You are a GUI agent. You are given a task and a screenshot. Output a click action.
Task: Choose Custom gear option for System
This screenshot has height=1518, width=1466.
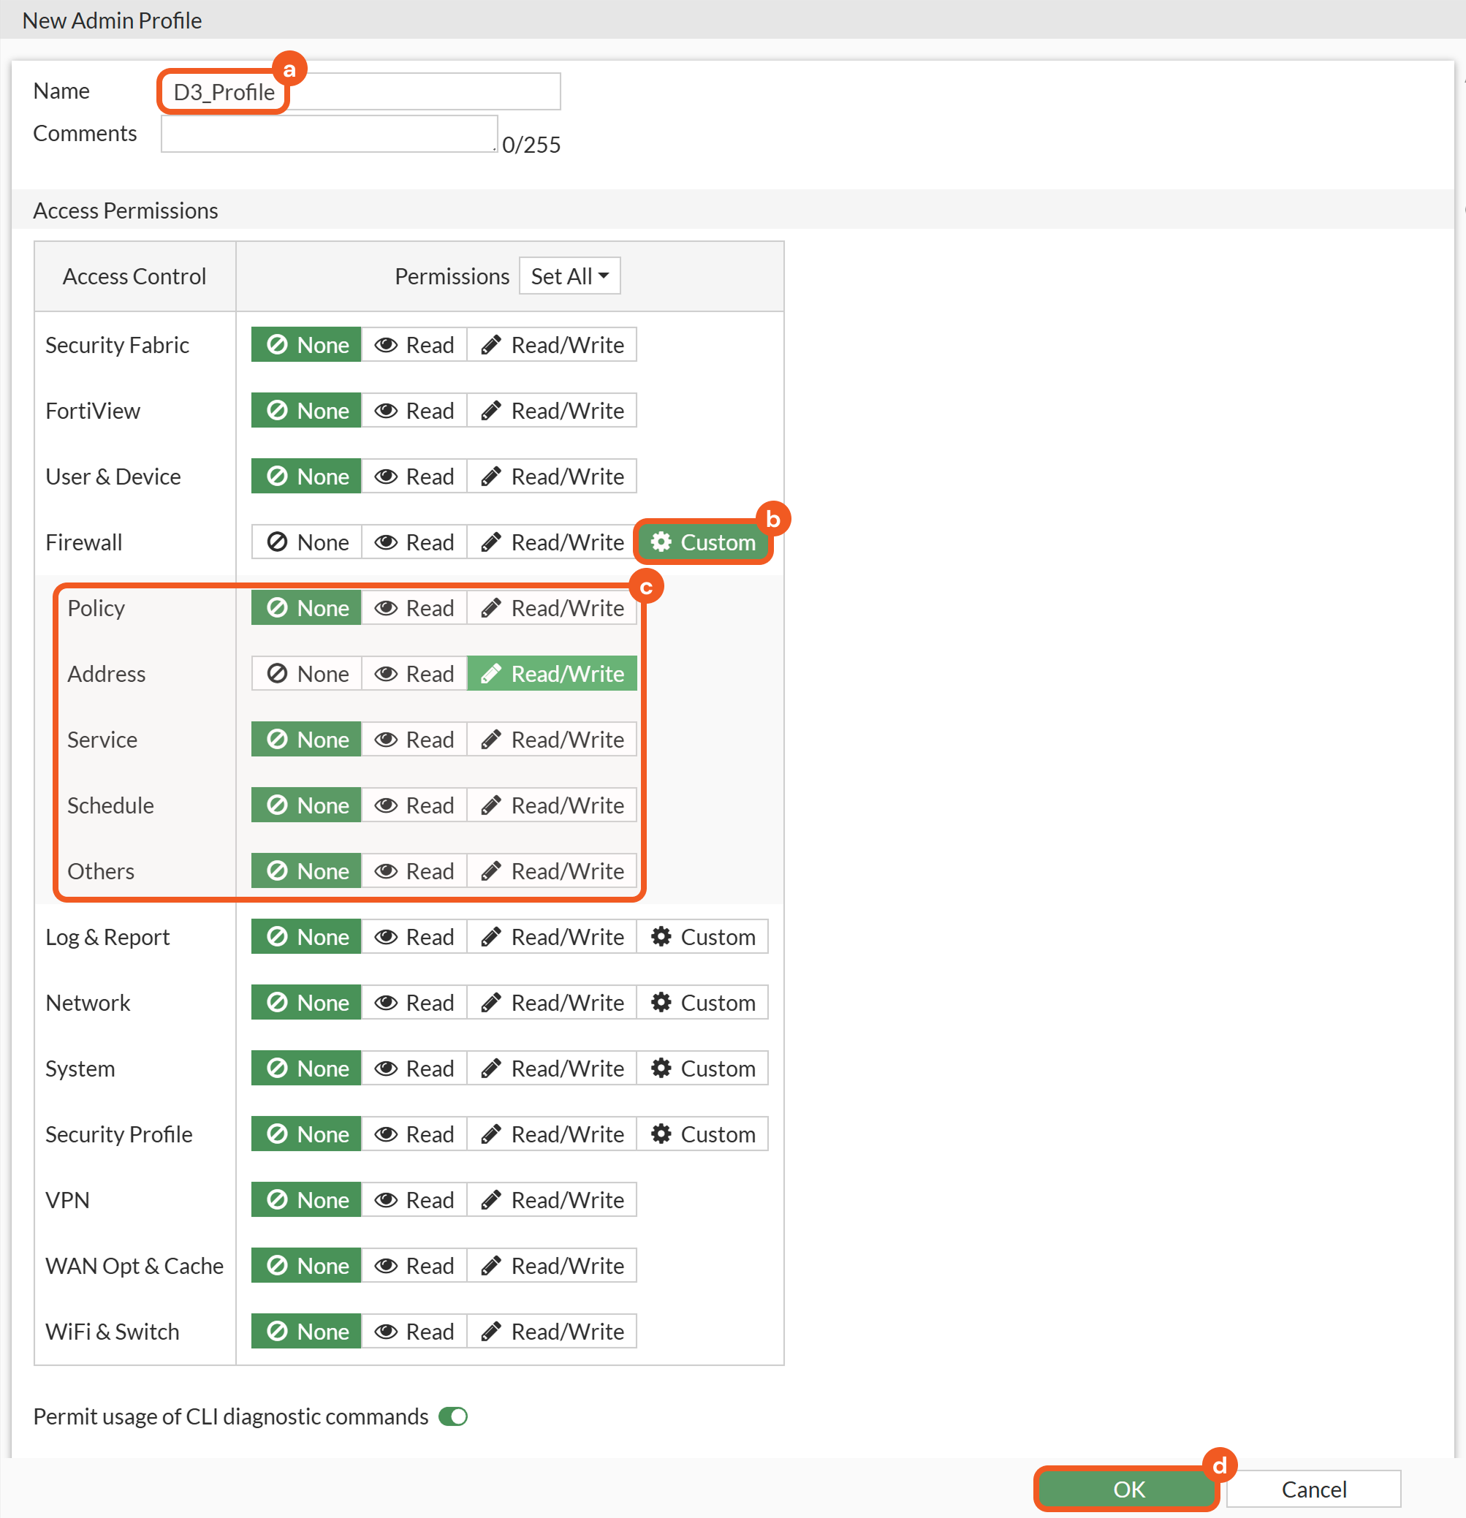coord(702,1069)
